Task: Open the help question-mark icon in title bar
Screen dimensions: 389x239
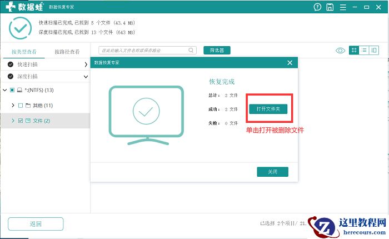Action: click(x=317, y=7)
